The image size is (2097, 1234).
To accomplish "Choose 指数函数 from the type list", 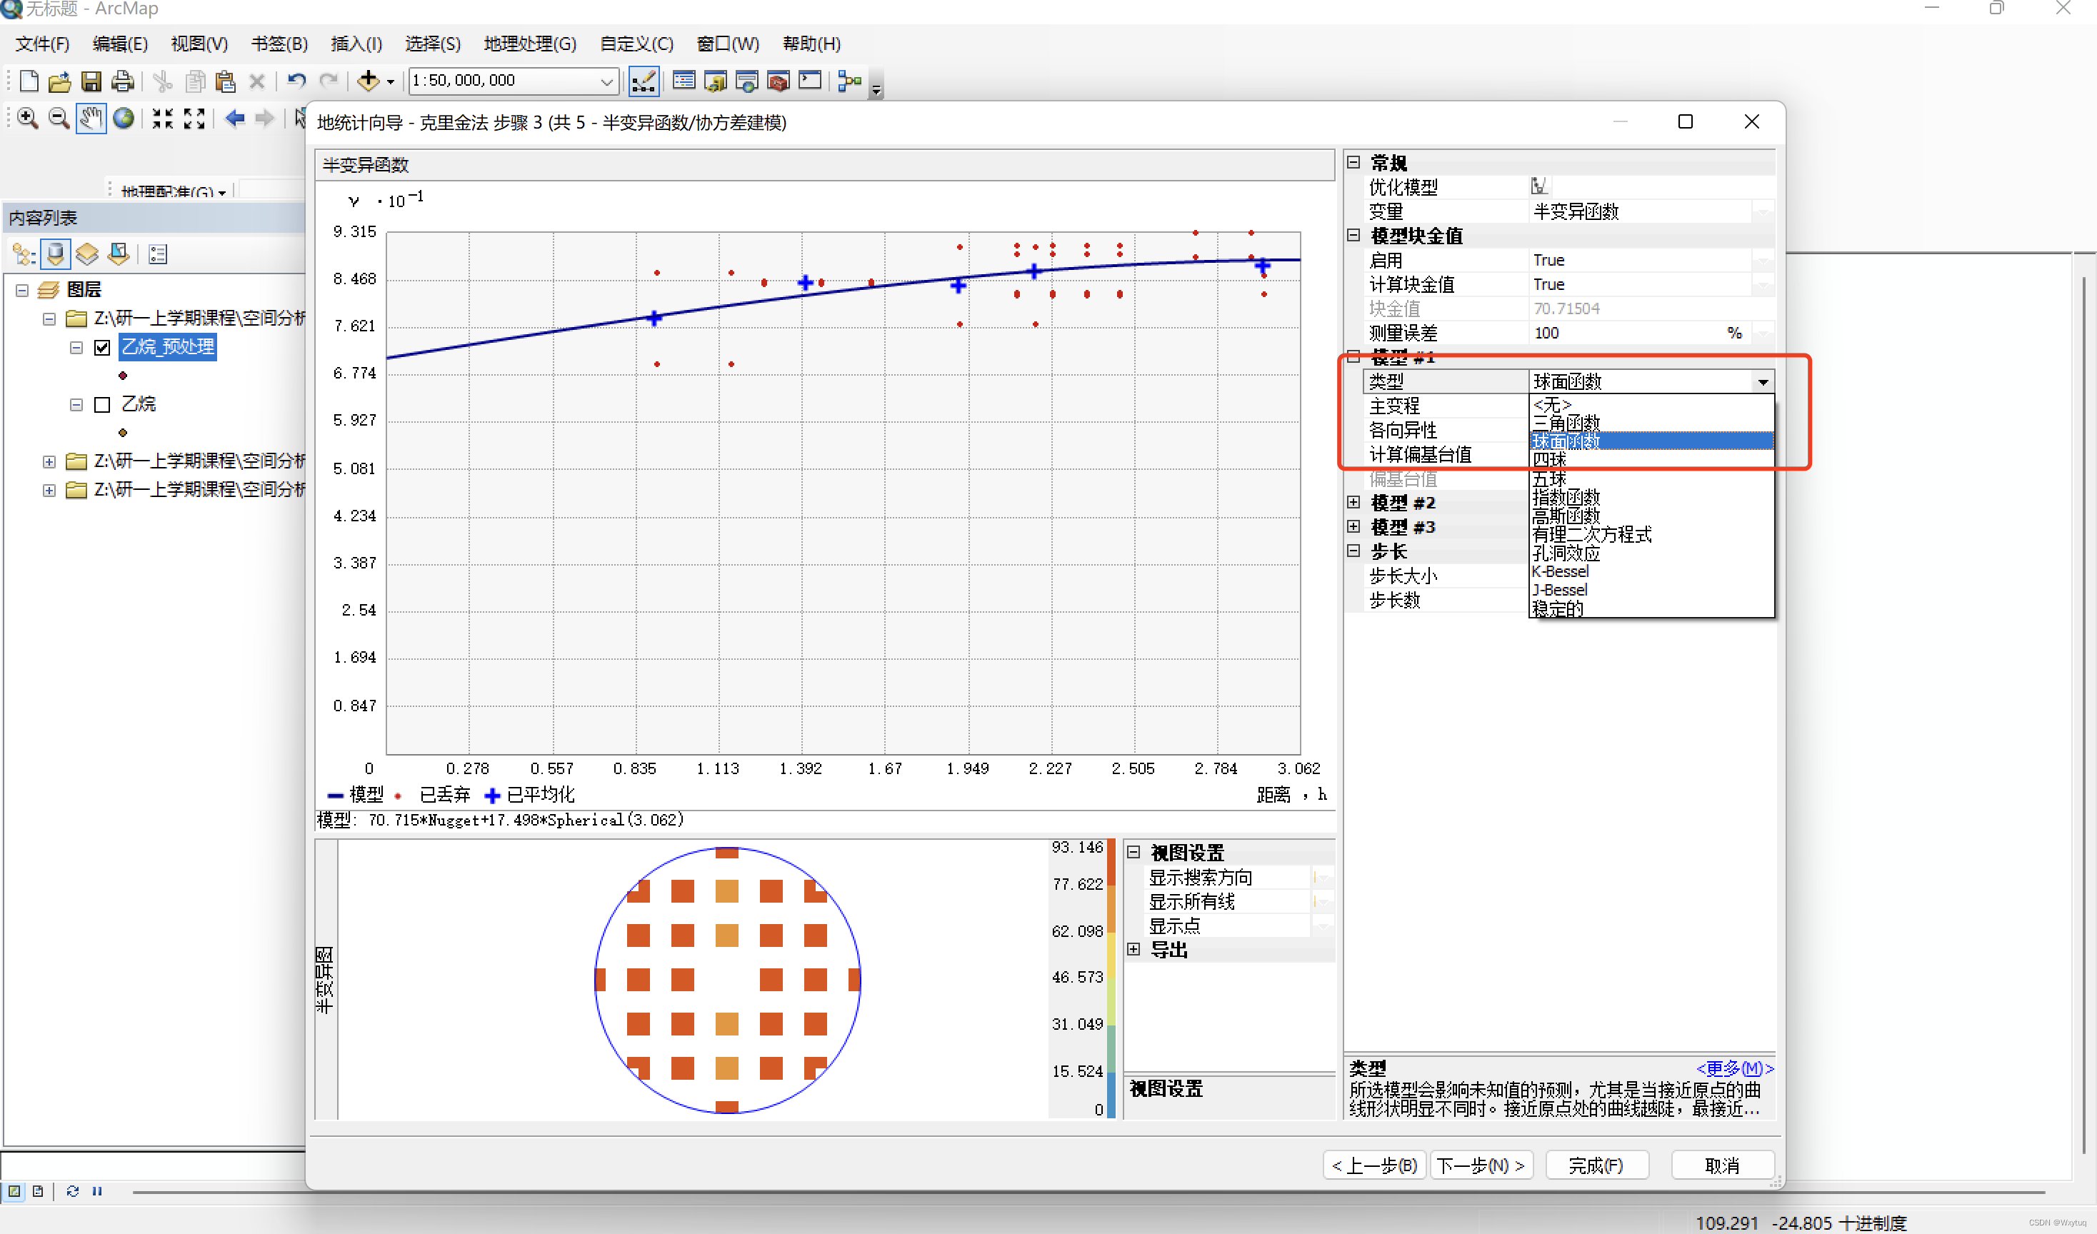I will (x=1566, y=497).
